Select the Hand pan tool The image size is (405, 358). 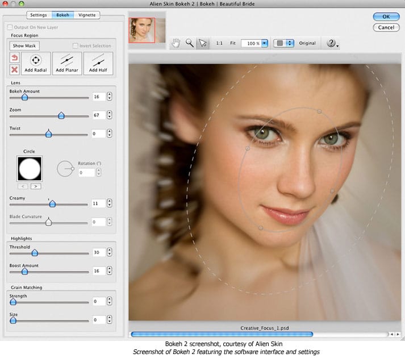pos(177,43)
